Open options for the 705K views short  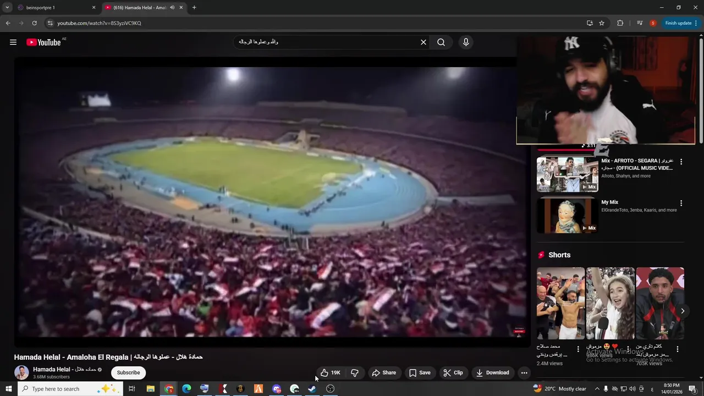[x=678, y=349]
